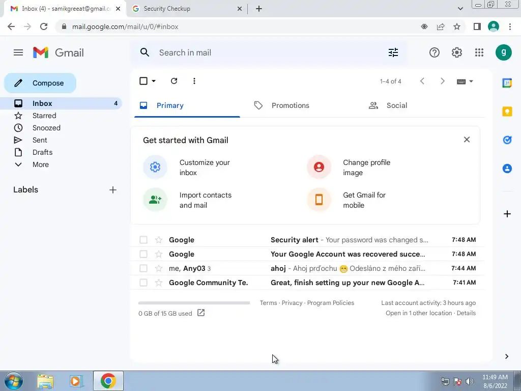Tick the select-all checkbox
Viewport: 521px width, 391px height.
pyautogui.click(x=143, y=81)
